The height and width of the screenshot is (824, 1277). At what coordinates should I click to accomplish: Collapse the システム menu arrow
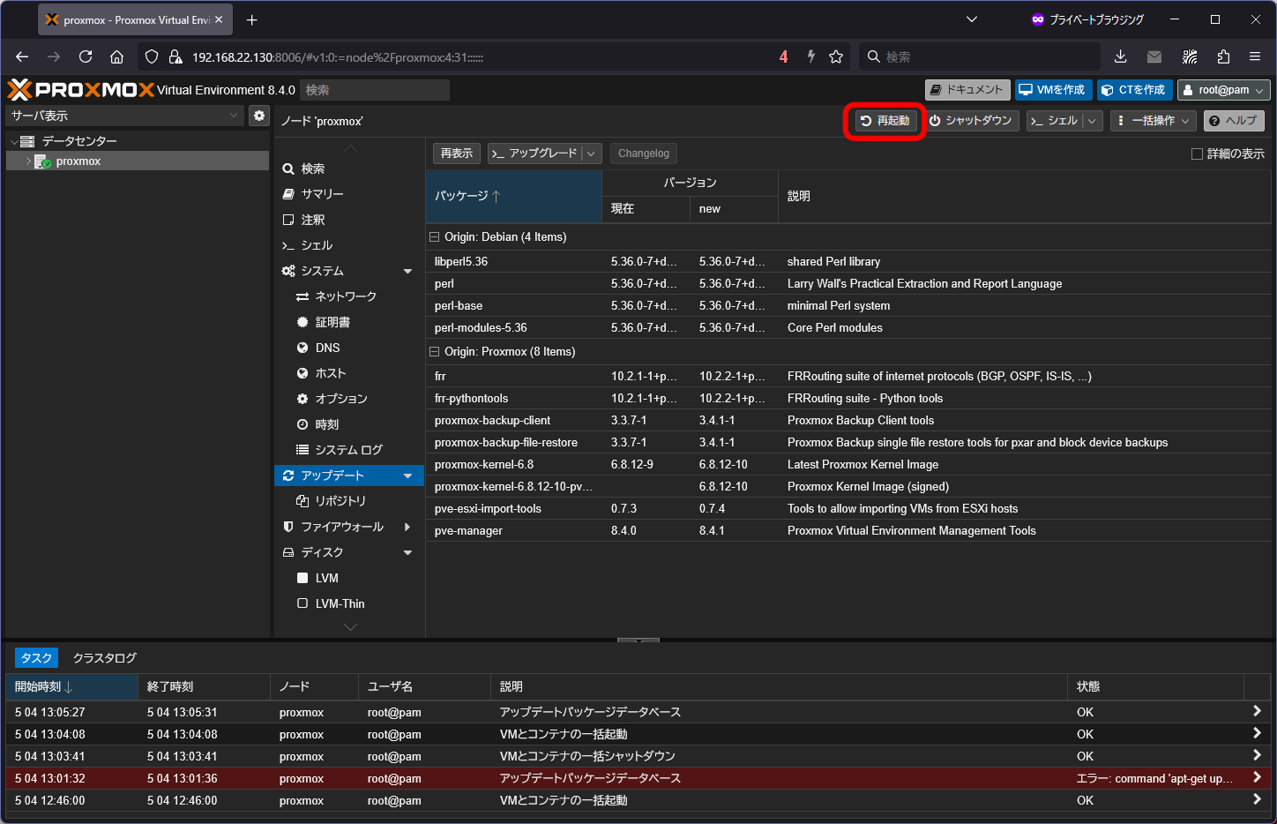click(407, 271)
